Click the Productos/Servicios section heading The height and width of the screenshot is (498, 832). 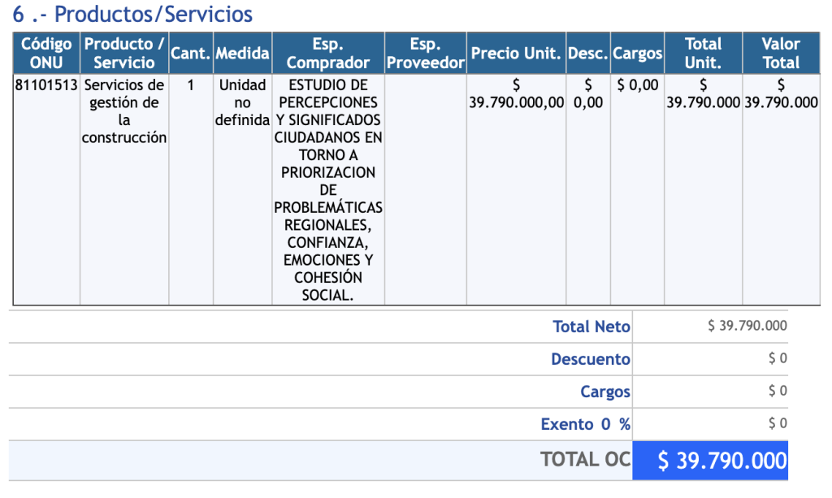(132, 15)
